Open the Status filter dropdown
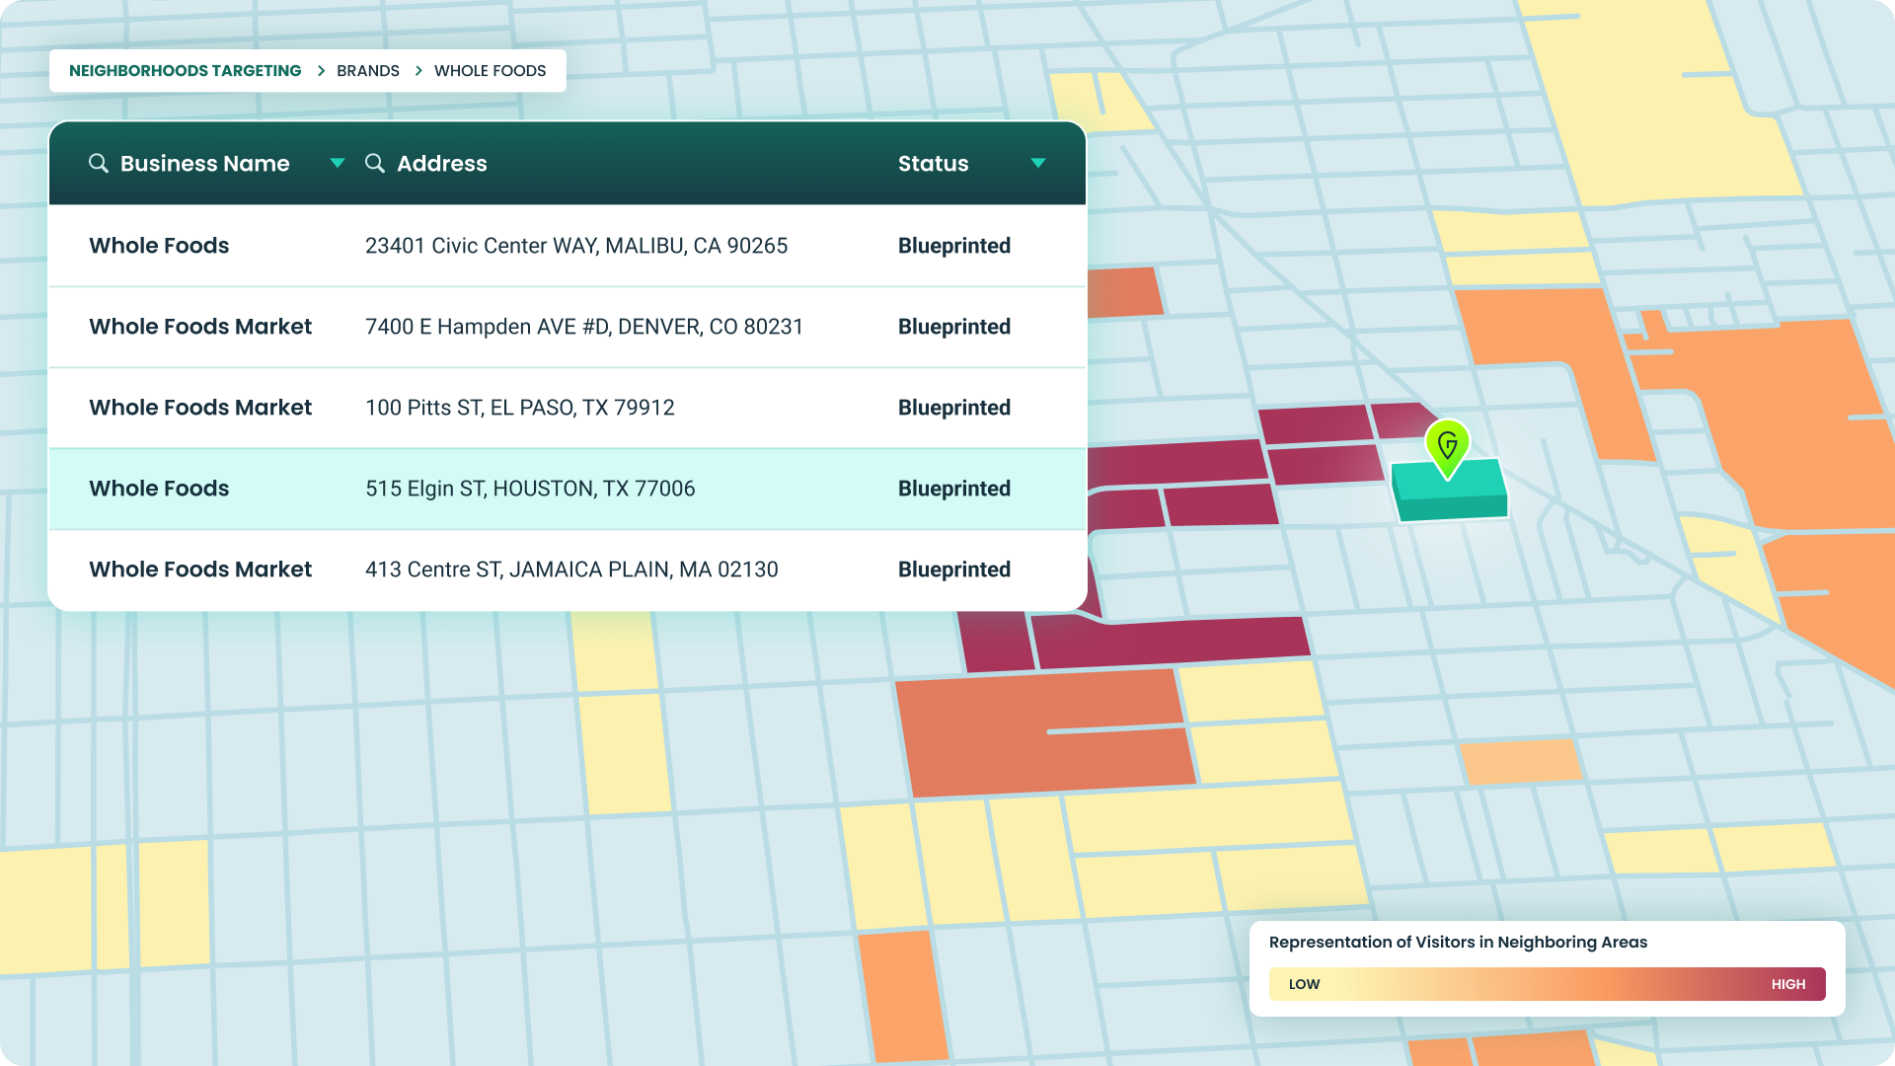Screen dimensions: 1895x1066 pos(1037,163)
